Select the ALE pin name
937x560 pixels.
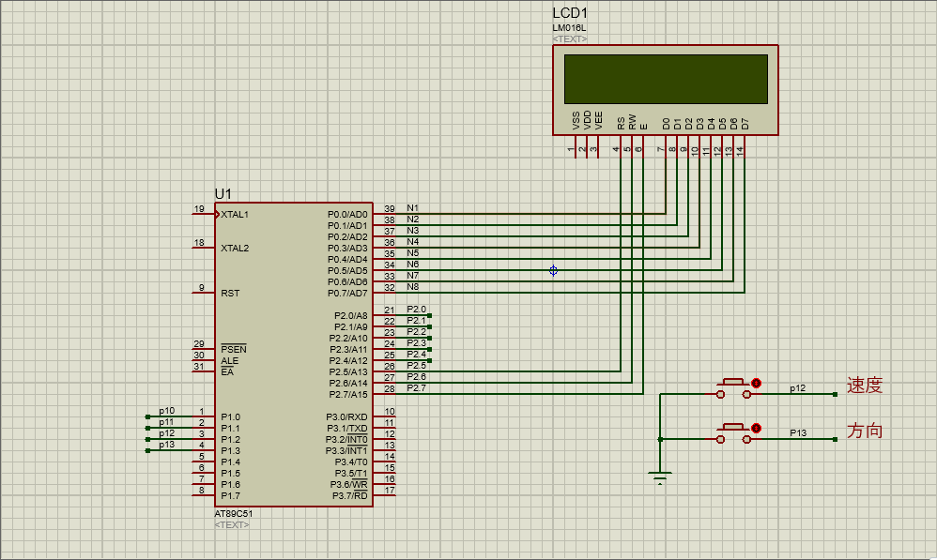coord(229,360)
